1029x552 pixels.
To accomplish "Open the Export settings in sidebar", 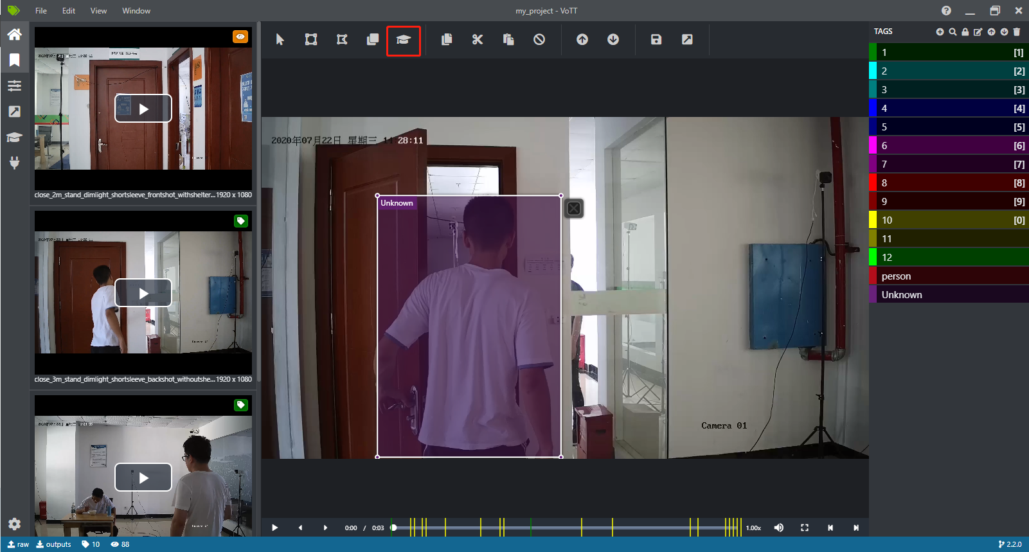I will coord(14,111).
